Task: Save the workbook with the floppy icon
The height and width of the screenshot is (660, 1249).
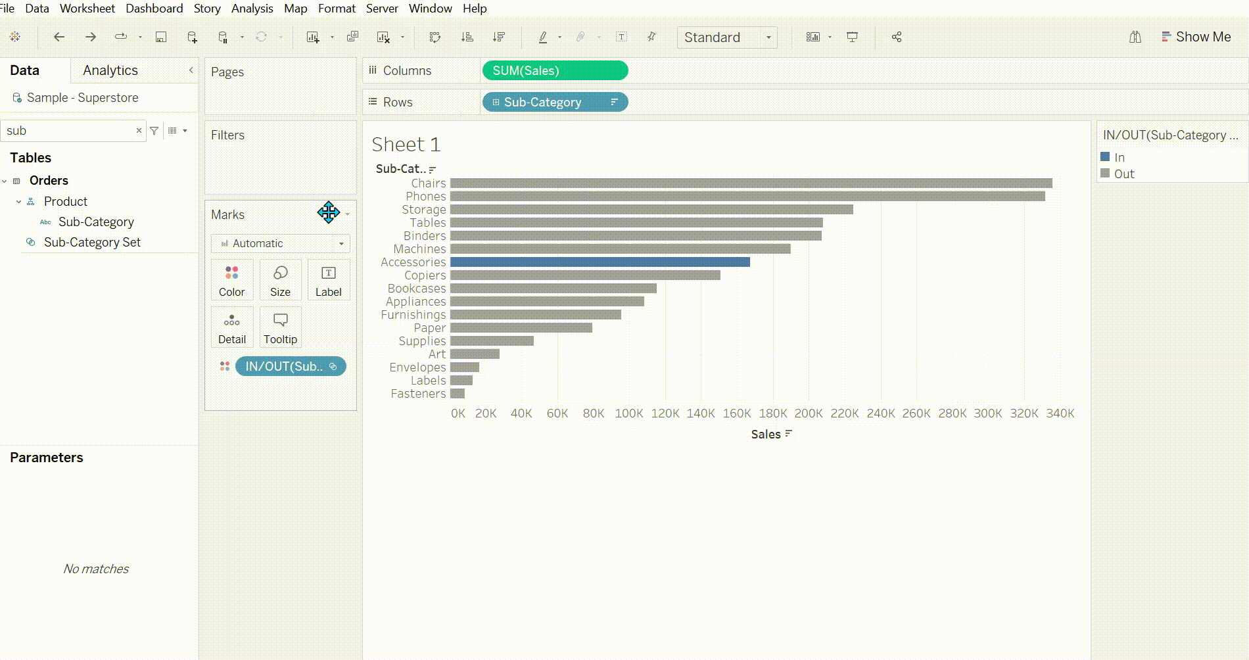Action: click(x=161, y=37)
